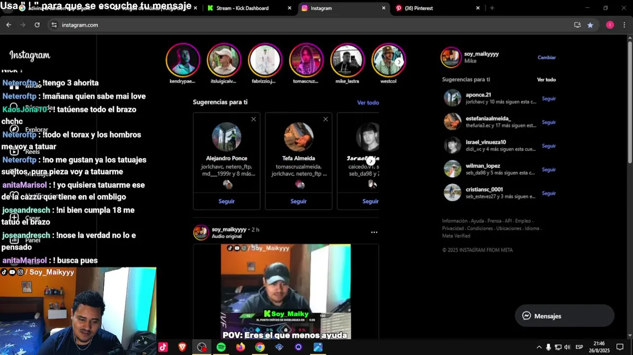This screenshot has height=355, width=633.
Task: View the westcol story
Action: [388, 60]
